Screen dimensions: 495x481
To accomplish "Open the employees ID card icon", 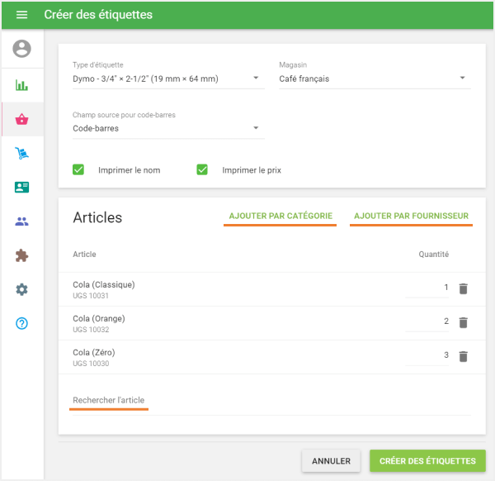I will pyautogui.click(x=21, y=187).
